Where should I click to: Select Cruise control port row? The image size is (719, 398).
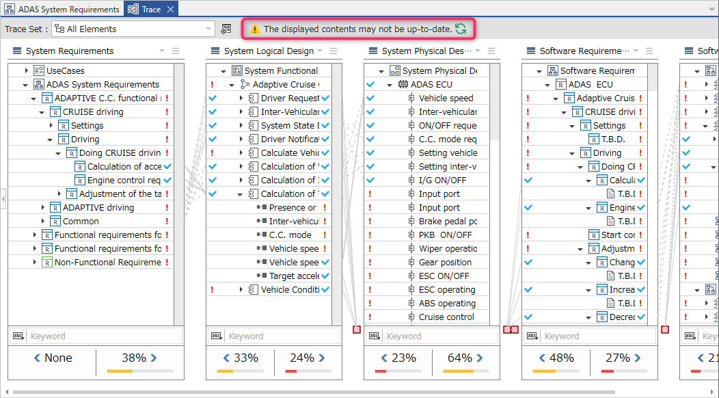(x=427, y=317)
